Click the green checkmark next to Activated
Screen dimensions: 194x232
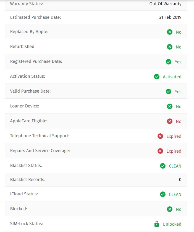(157, 77)
